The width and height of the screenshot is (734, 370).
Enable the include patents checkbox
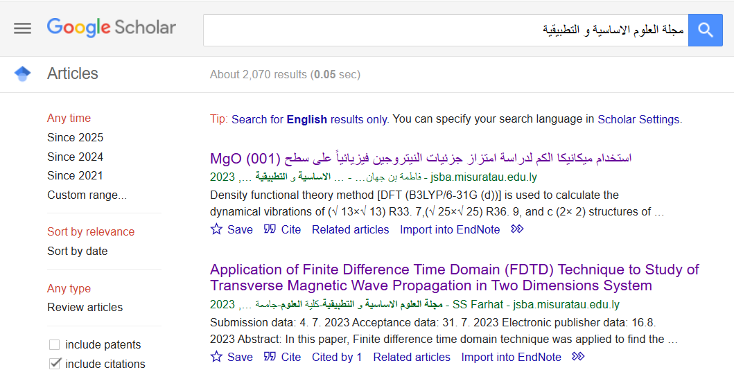tap(54, 345)
